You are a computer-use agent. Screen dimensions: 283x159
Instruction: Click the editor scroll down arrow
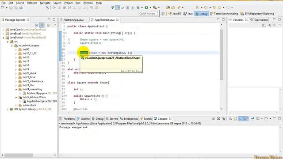pyautogui.click(x=222, y=109)
